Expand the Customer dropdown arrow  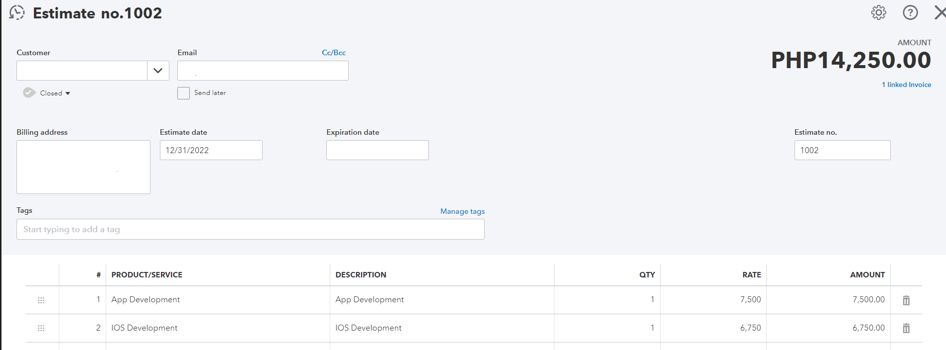point(158,71)
